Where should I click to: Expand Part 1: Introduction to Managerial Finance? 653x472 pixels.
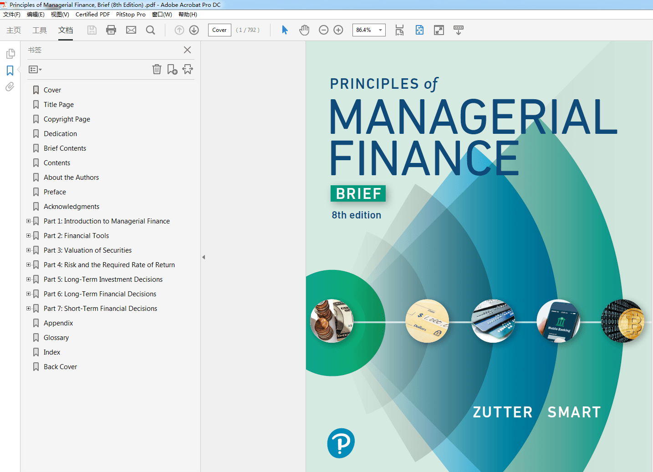29,221
